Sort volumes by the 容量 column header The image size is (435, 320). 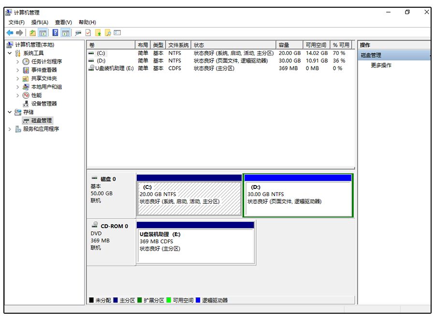coord(289,45)
